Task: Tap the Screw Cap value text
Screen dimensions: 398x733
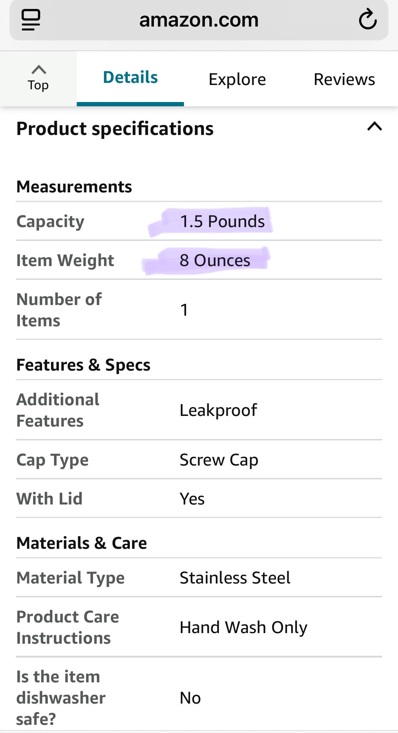Action: pos(219,460)
